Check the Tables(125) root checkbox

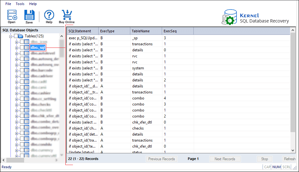click(x=16, y=36)
